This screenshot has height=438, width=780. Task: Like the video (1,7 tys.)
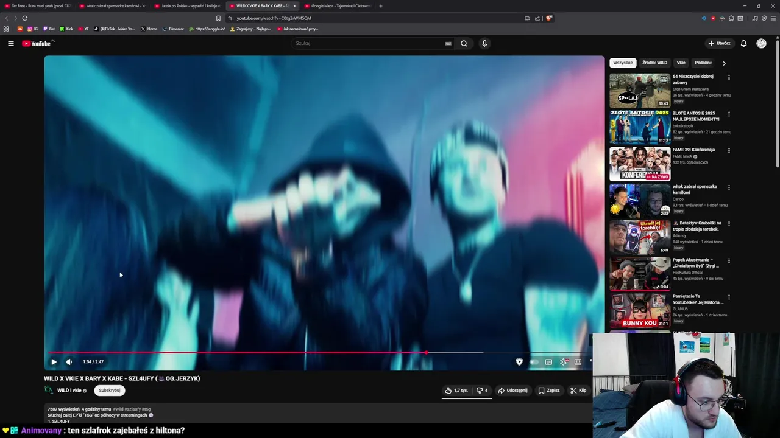[456, 391]
